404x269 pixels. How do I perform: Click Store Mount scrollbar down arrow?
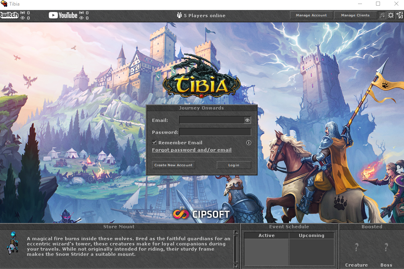pos(236,265)
